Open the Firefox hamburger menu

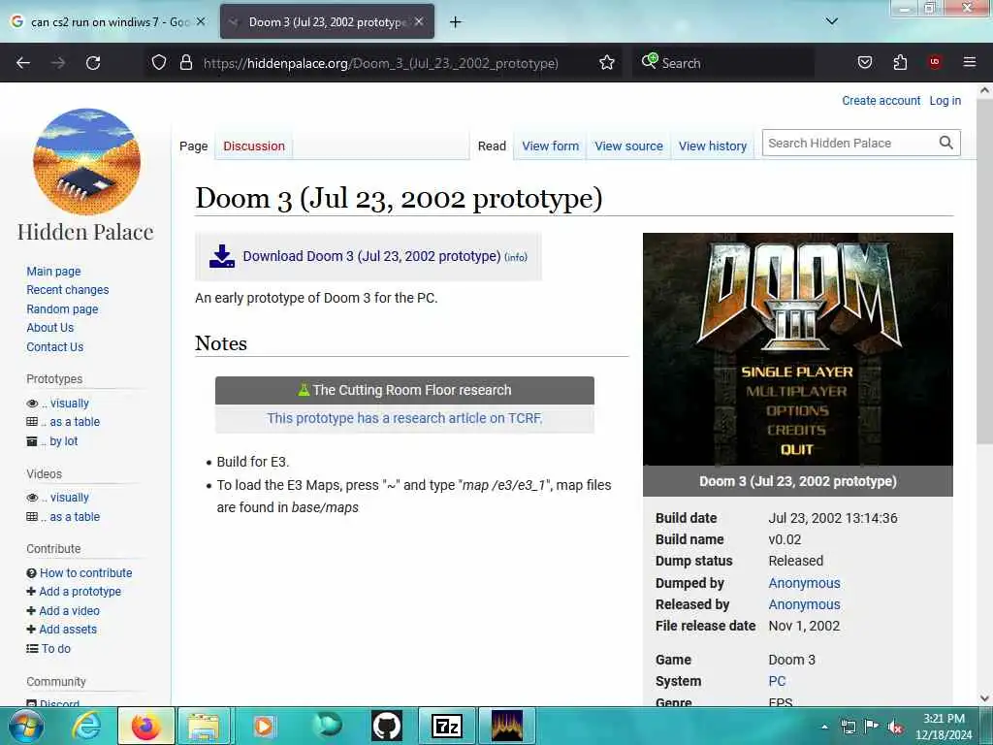(969, 62)
